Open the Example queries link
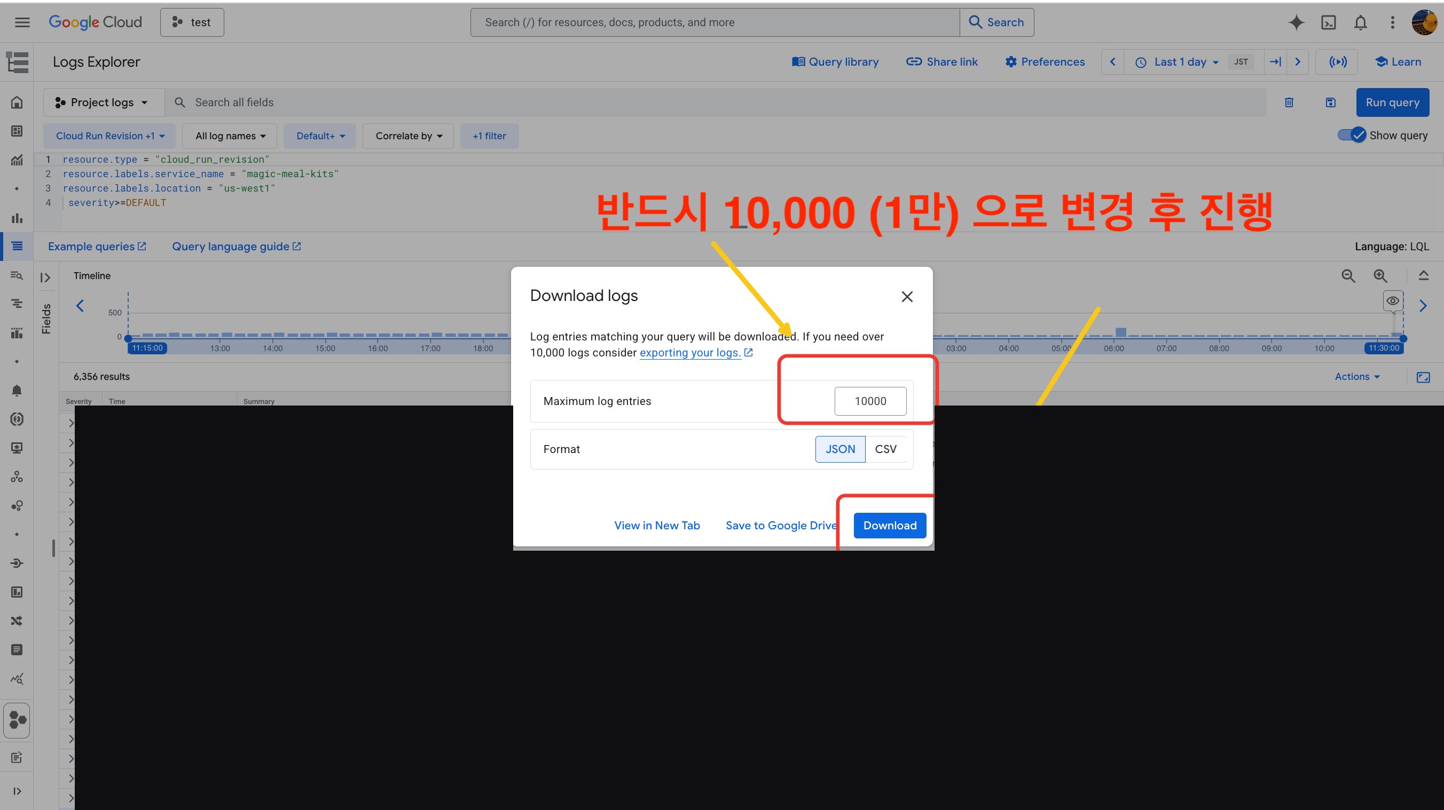1444x810 pixels. [97, 247]
